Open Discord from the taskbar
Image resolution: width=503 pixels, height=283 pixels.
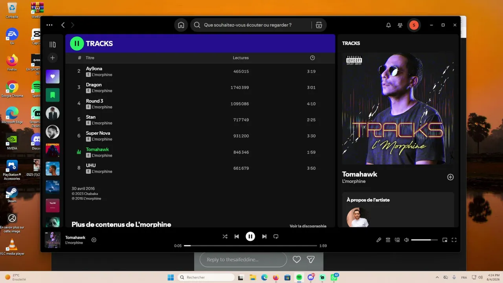(x=311, y=277)
